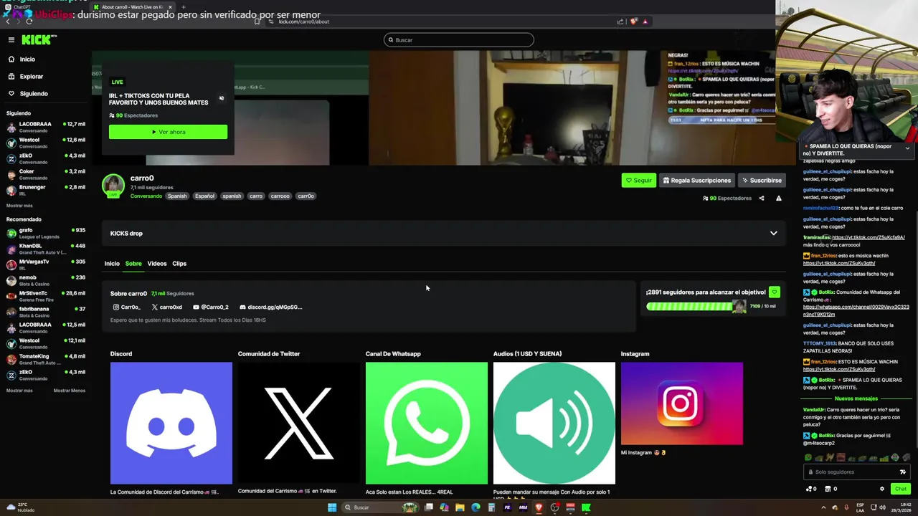The image size is (918, 516).
Task: Click the Nuevos mensajes chat divider
Action: (x=856, y=398)
